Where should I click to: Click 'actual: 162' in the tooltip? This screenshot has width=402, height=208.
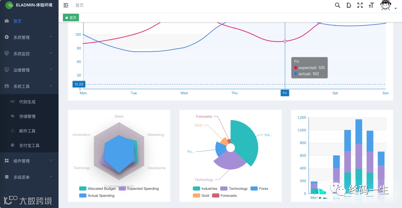click(309, 74)
